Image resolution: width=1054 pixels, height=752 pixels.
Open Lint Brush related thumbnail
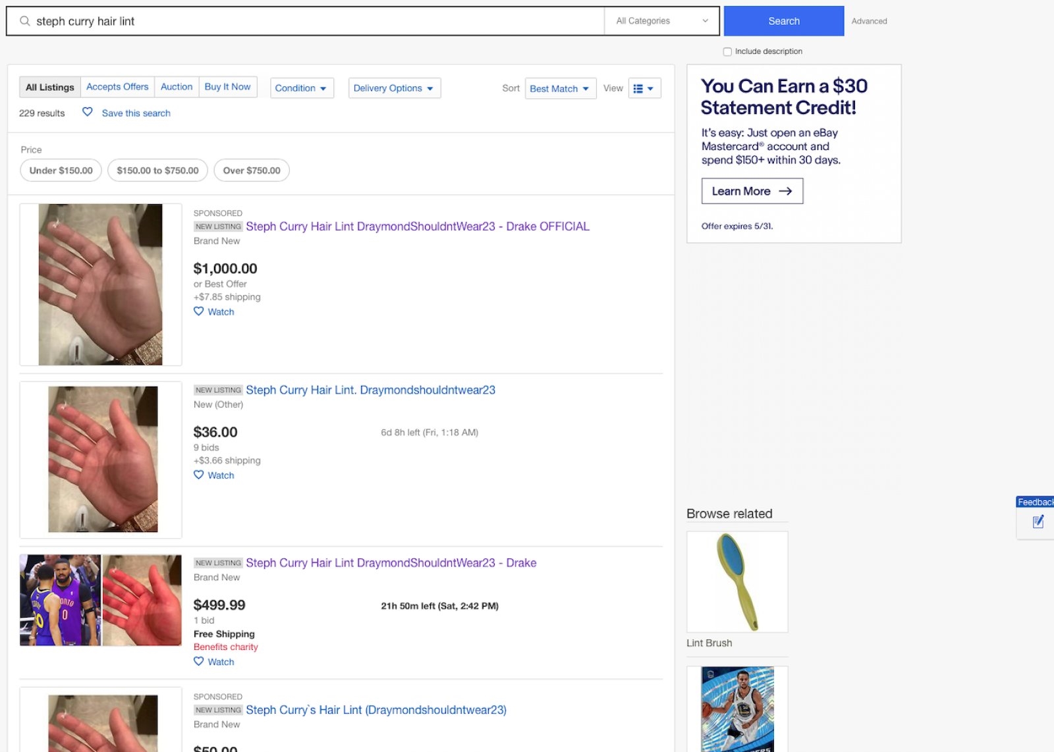click(x=737, y=581)
